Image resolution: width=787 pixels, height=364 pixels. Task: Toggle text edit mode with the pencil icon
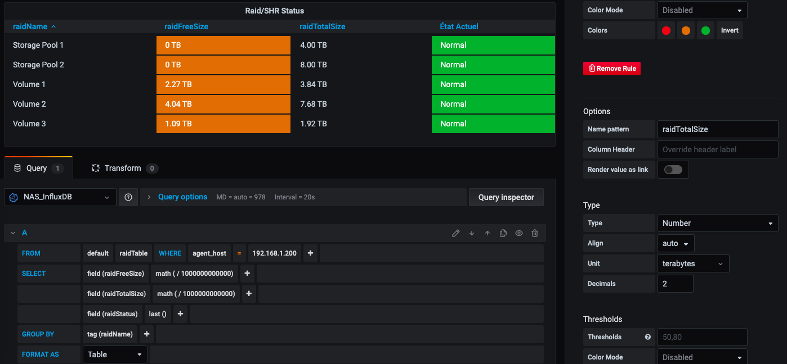pos(456,233)
